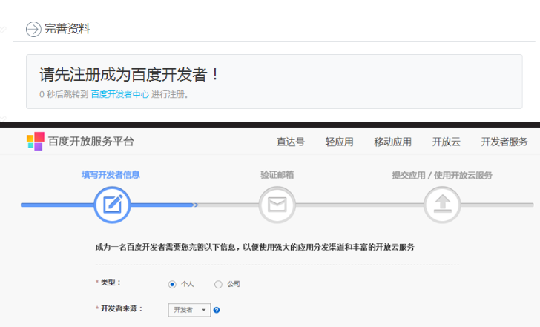Click the 请先注册成为百度开发者 heading
Image resolution: width=540 pixels, height=327 pixels.
point(129,74)
